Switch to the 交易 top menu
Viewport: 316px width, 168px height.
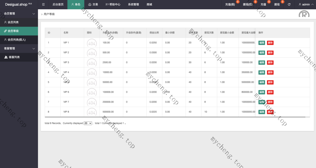[93, 5]
